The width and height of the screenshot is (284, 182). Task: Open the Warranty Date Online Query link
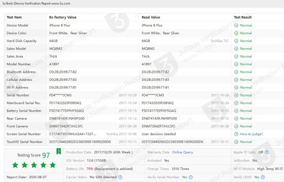pyautogui.click(x=183, y=152)
